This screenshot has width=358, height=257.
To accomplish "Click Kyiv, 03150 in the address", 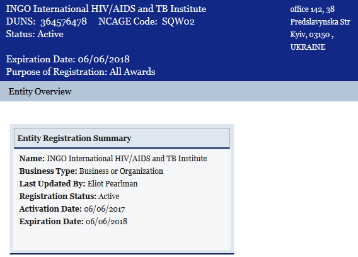I will (310, 35).
